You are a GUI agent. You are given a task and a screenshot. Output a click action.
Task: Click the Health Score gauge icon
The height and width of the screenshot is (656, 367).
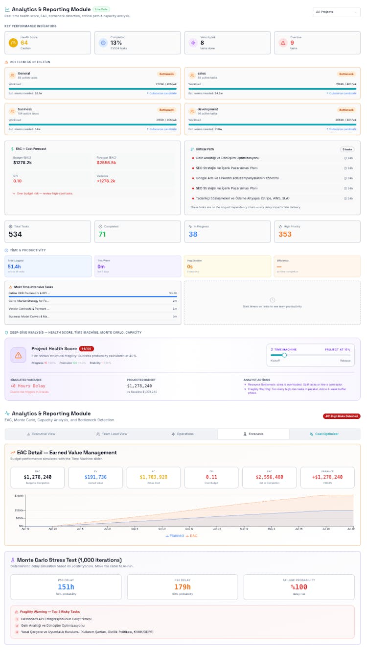[13, 43]
